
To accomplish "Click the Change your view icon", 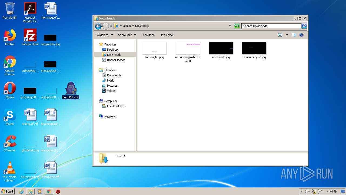I will pos(280,35).
